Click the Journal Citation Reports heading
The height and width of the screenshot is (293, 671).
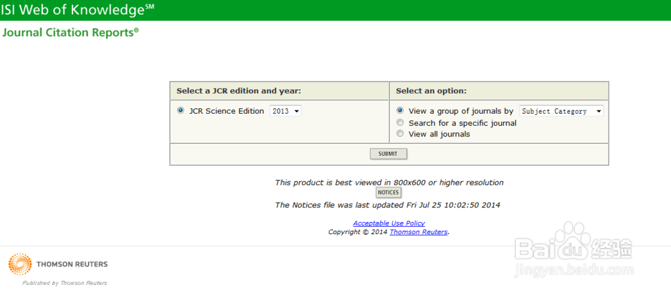(x=70, y=32)
